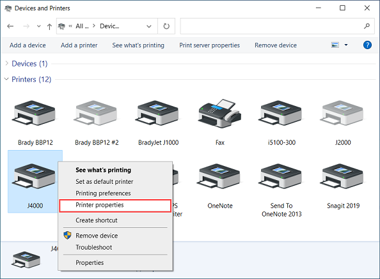
Task: Expand the hidden breadcrumb chevrons
Action: (x=70, y=26)
